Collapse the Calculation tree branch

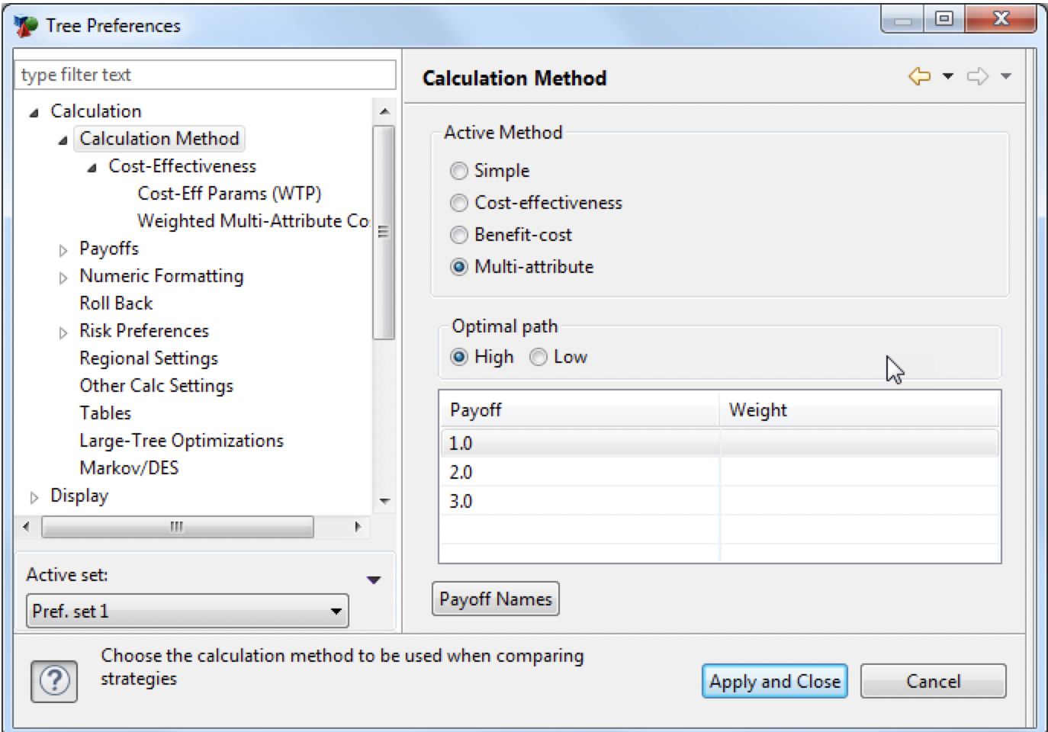32,111
